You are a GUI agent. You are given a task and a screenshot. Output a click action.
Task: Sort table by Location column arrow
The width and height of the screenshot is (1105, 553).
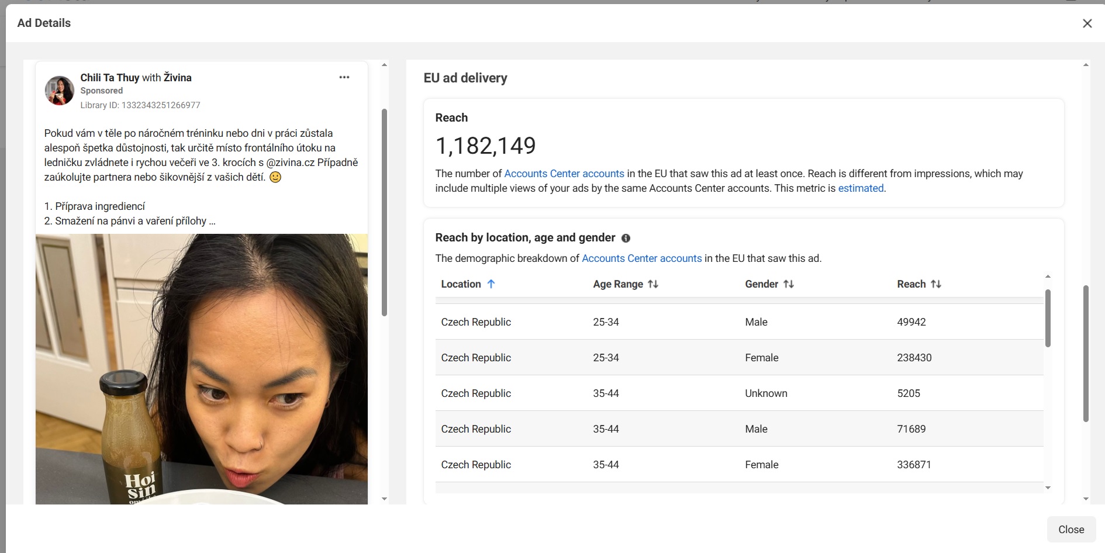pos(491,284)
